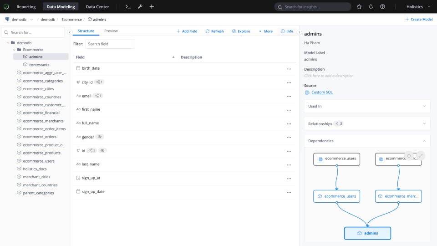
Task: Expand the Used In section
Action: (367, 106)
